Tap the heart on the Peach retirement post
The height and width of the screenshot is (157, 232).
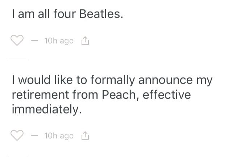point(17,136)
